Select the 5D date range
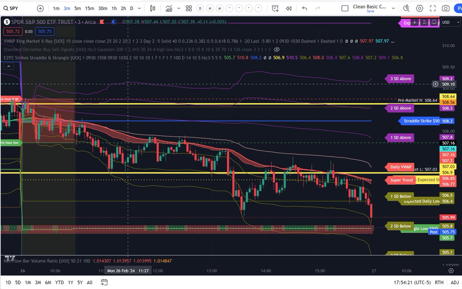Image resolution: width=462 pixels, height=289 pixels. click(18, 282)
